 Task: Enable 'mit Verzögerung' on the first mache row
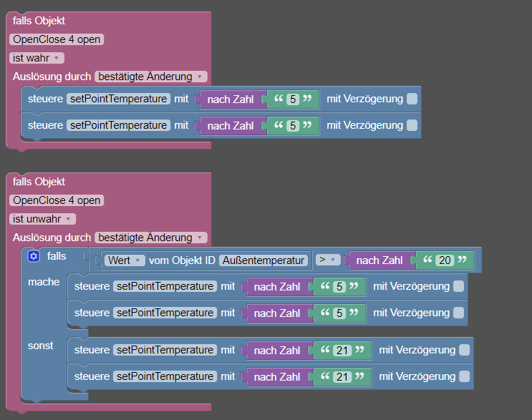coord(458,286)
